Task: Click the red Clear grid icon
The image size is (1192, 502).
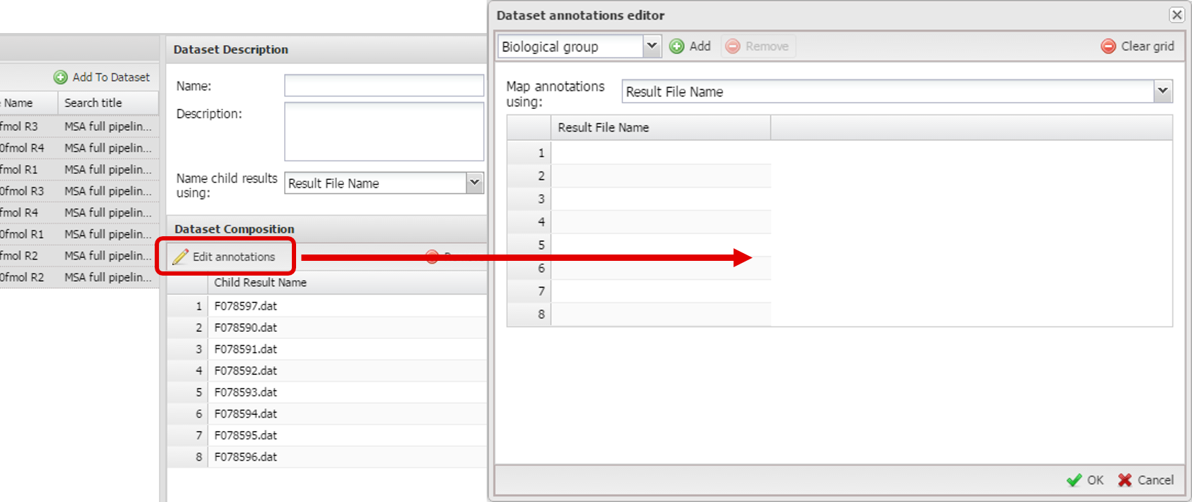Action: (x=1108, y=46)
